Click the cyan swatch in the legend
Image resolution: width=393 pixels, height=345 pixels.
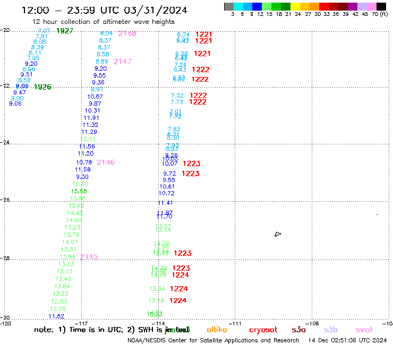[238, 6]
